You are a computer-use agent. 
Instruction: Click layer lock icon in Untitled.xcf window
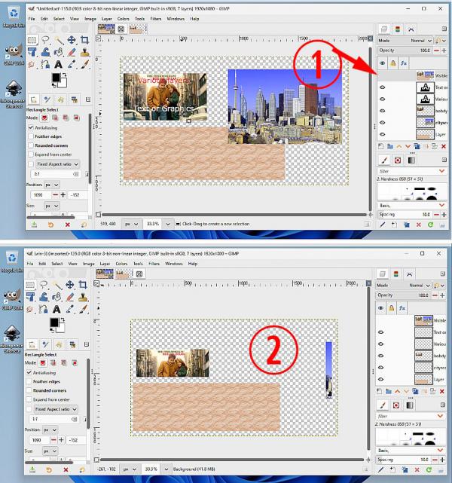(393, 63)
